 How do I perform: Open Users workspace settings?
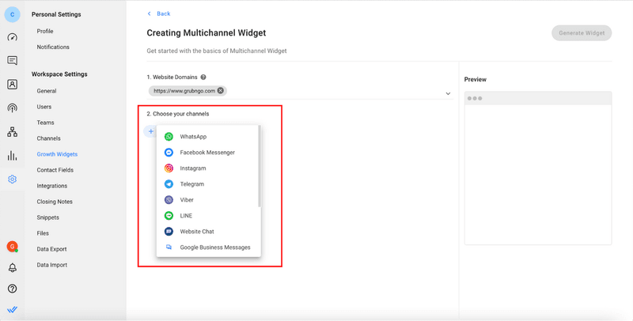[x=44, y=107]
